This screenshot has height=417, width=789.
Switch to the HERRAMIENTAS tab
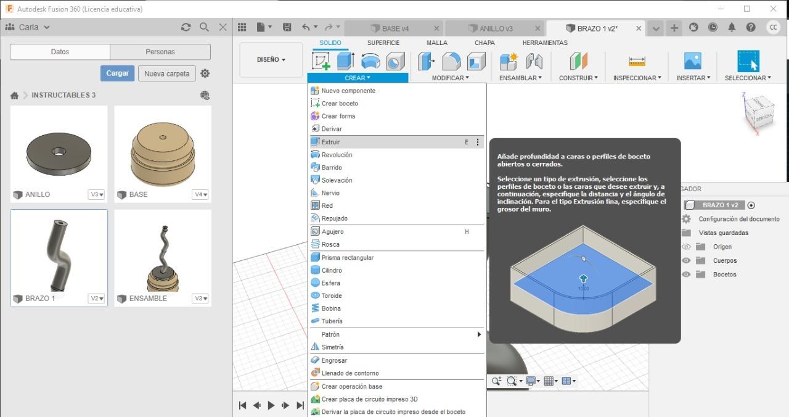(545, 43)
